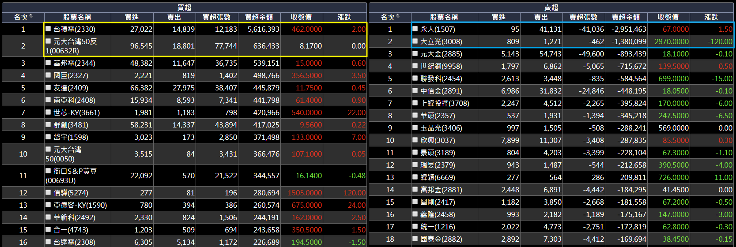Select 聯發科 price change -15.00
This screenshot has width=736, height=247.
coord(722,79)
